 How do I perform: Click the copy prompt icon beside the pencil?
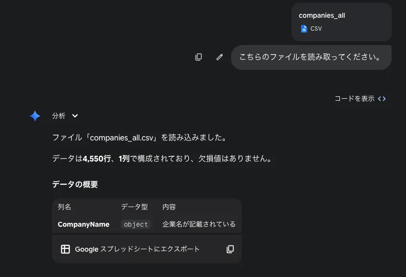point(198,57)
